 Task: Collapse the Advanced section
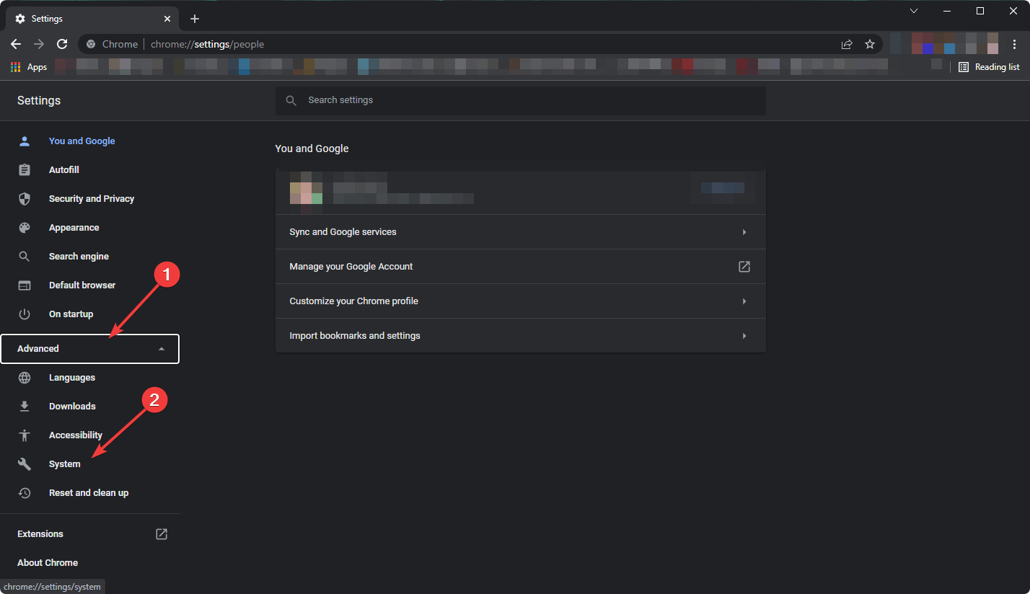pos(90,349)
